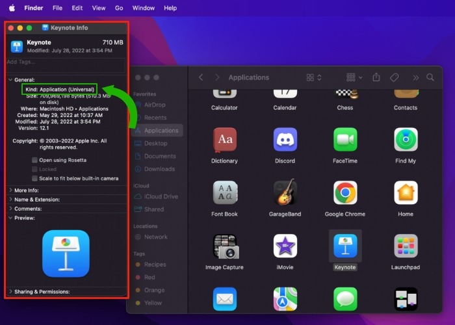Open the Discord app icon
The width and height of the screenshot is (455, 325).
285,139
